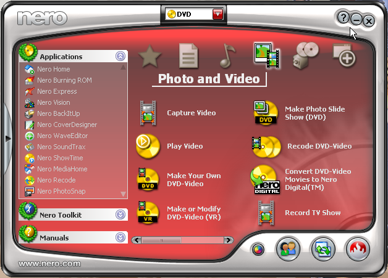The image size is (388, 278).
Task: Select the Record TV Show task text
Action: point(313,213)
